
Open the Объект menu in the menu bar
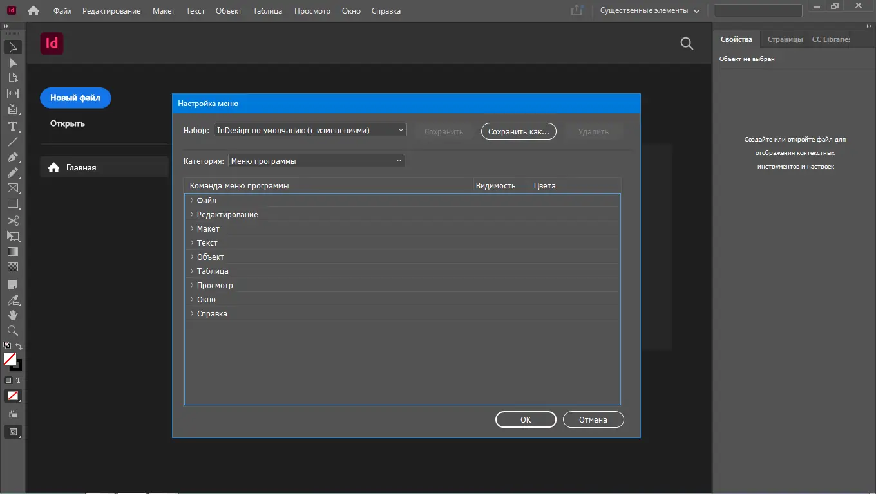coord(229,11)
